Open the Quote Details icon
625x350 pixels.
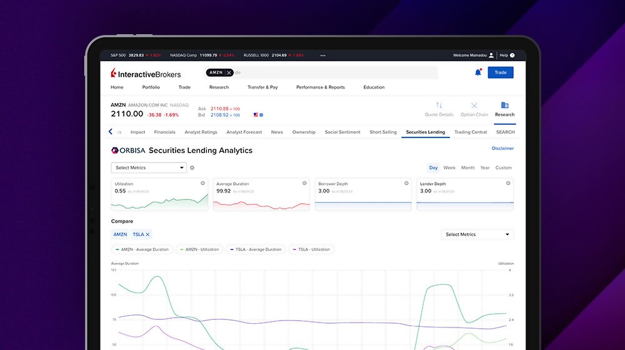pos(439,106)
